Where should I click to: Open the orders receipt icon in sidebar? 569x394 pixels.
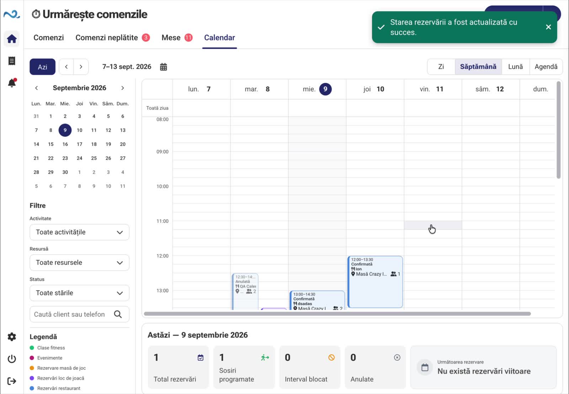(x=12, y=61)
